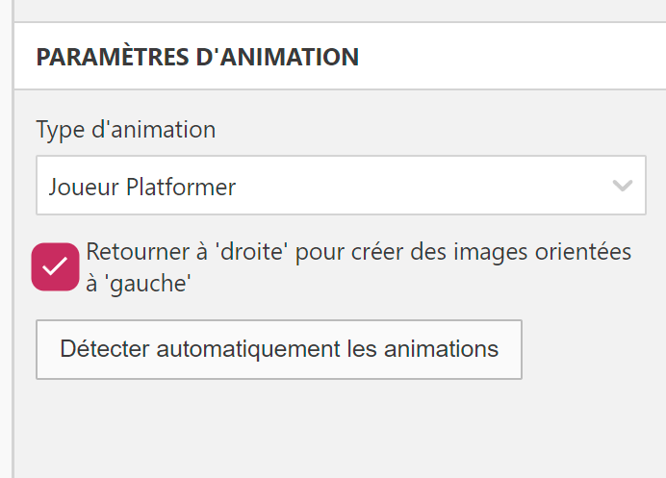666x478 pixels.
Task: Click the white strip above the panel header
Action: coord(337,10)
